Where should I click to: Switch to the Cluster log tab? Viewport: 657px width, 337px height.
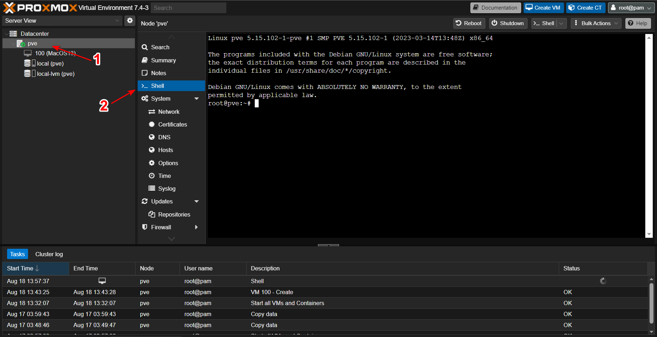49,254
